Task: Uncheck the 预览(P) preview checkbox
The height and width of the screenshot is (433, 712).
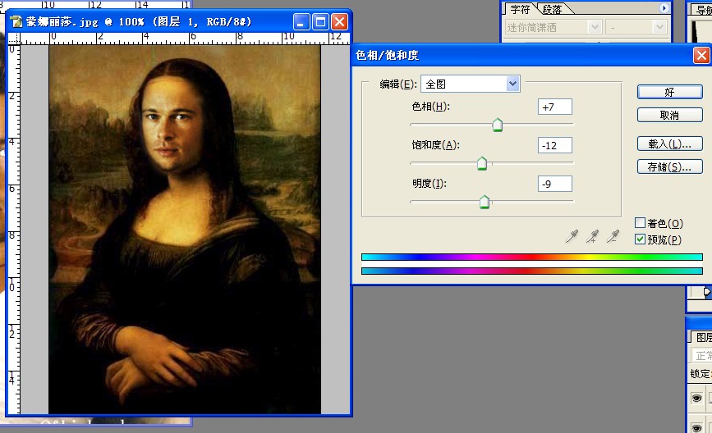Action: tap(640, 239)
